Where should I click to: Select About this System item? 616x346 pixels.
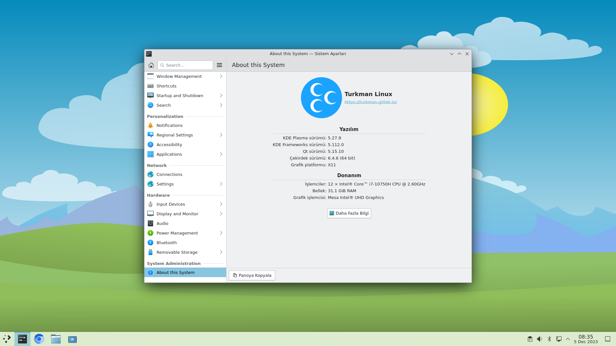(x=175, y=272)
